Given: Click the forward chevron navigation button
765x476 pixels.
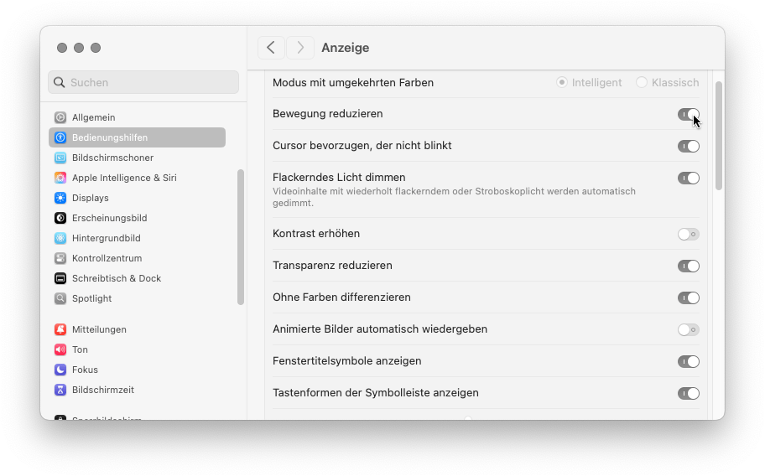Looking at the screenshot, I should pos(300,48).
